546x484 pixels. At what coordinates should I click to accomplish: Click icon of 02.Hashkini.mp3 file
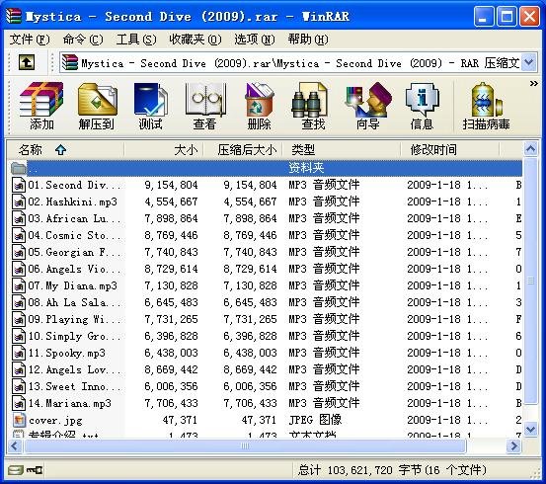(x=19, y=202)
